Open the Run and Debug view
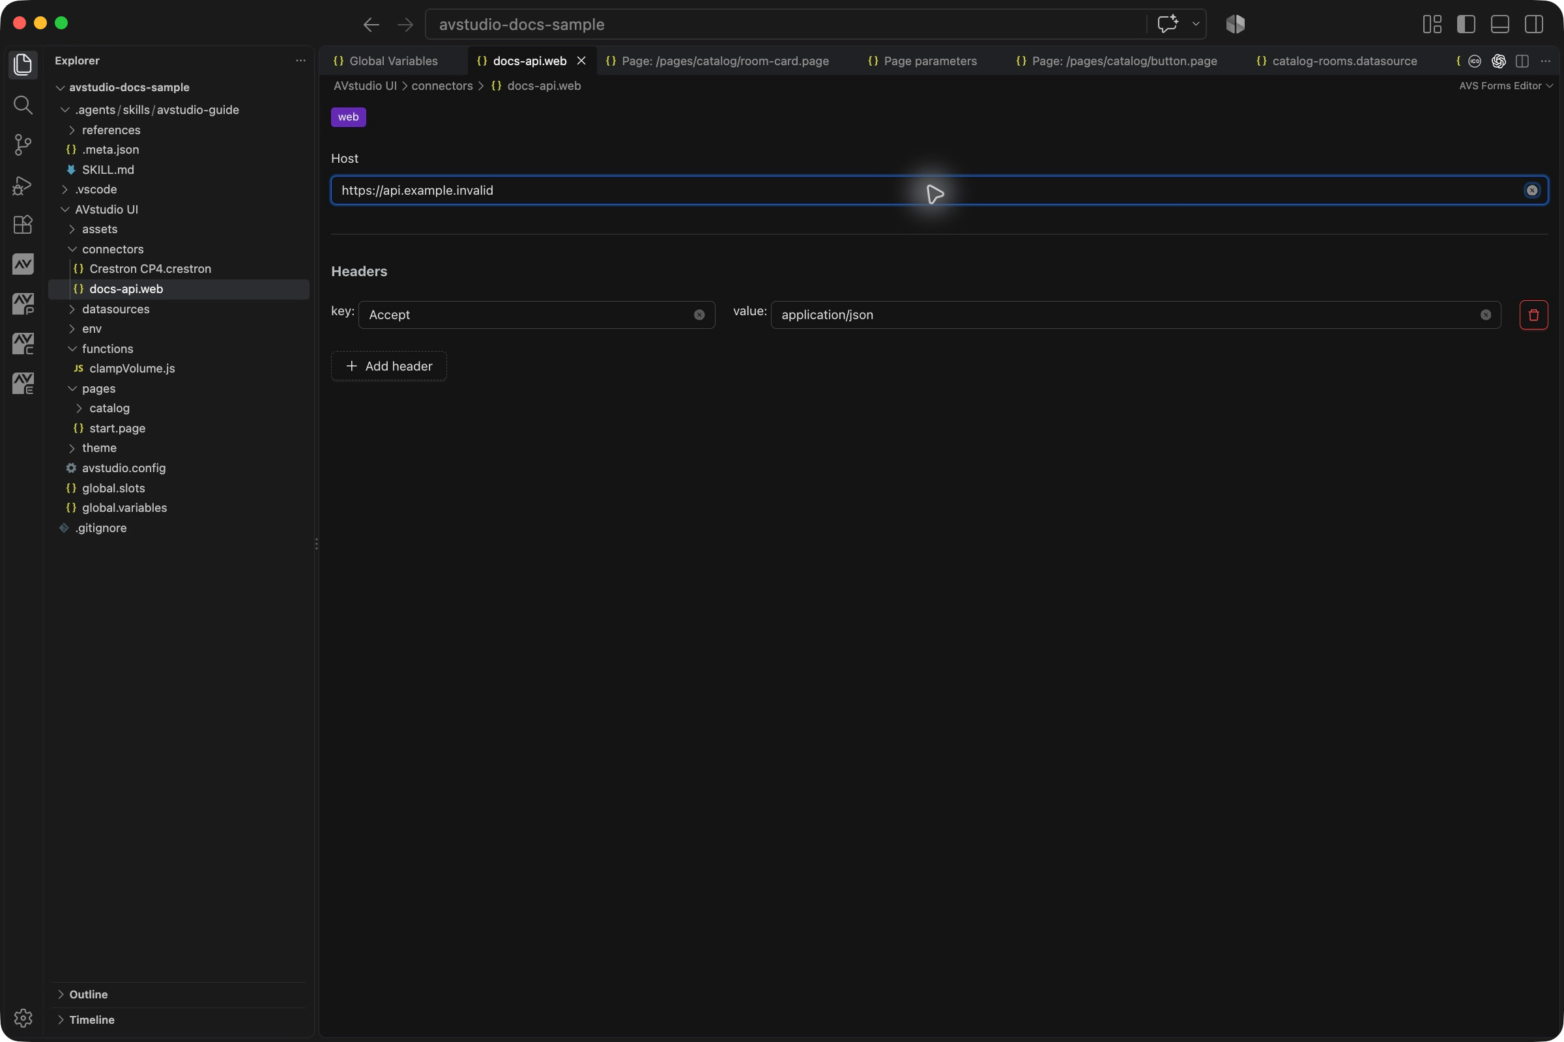This screenshot has height=1042, width=1564. [x=23, y=185]
